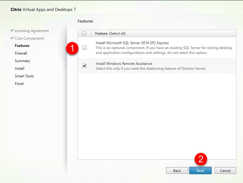
Task: Open the Smart Tools step in sidebar
Action: [24, 76]
